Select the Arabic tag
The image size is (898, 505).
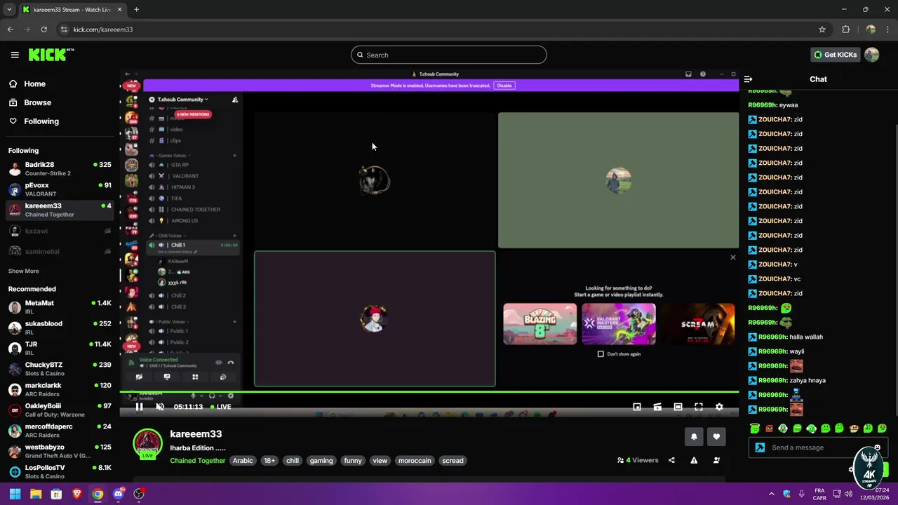(x=243, y=461)
